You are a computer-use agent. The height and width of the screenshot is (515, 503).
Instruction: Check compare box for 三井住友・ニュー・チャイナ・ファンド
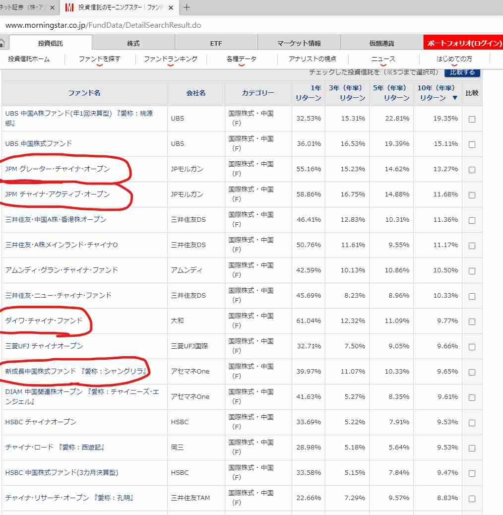click(x=472, y=296)
